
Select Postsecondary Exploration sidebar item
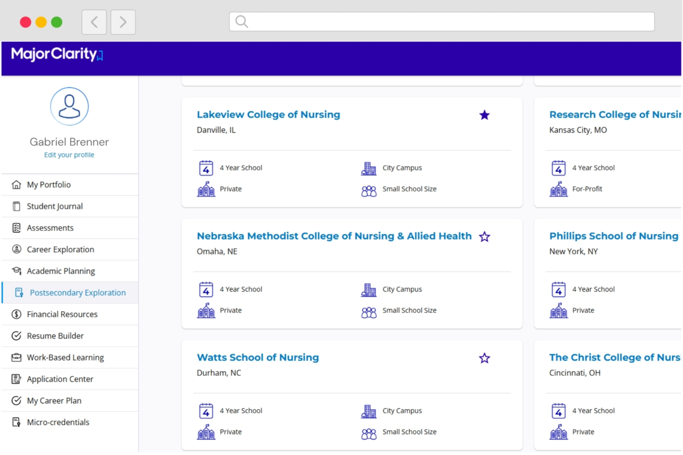[x=77, y=293]
